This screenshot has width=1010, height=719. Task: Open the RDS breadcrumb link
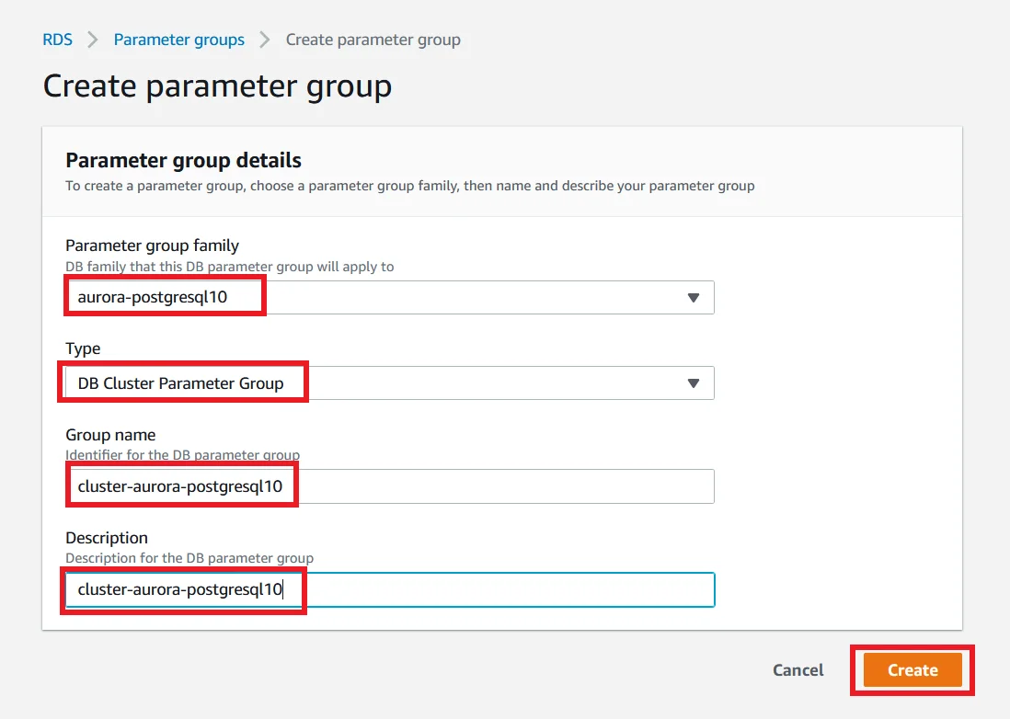click(57, 40)
